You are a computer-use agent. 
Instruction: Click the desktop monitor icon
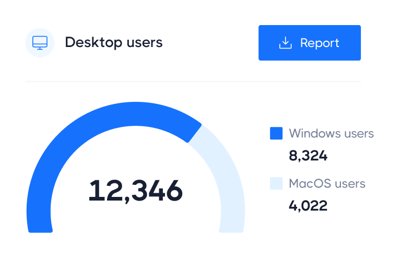click(x=40, y=43)
